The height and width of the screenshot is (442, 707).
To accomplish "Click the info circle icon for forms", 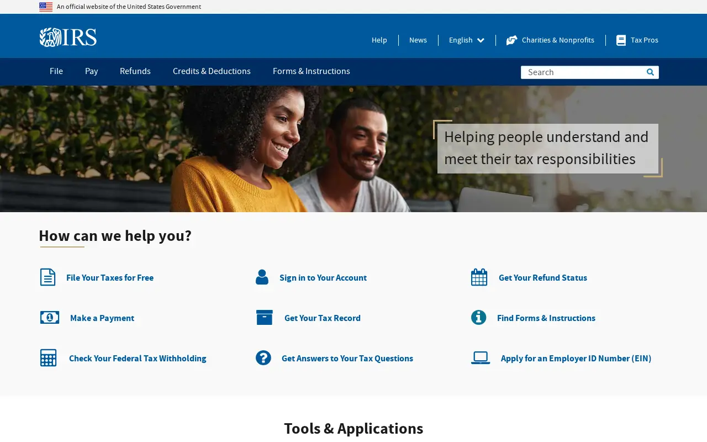I will 479,318.
